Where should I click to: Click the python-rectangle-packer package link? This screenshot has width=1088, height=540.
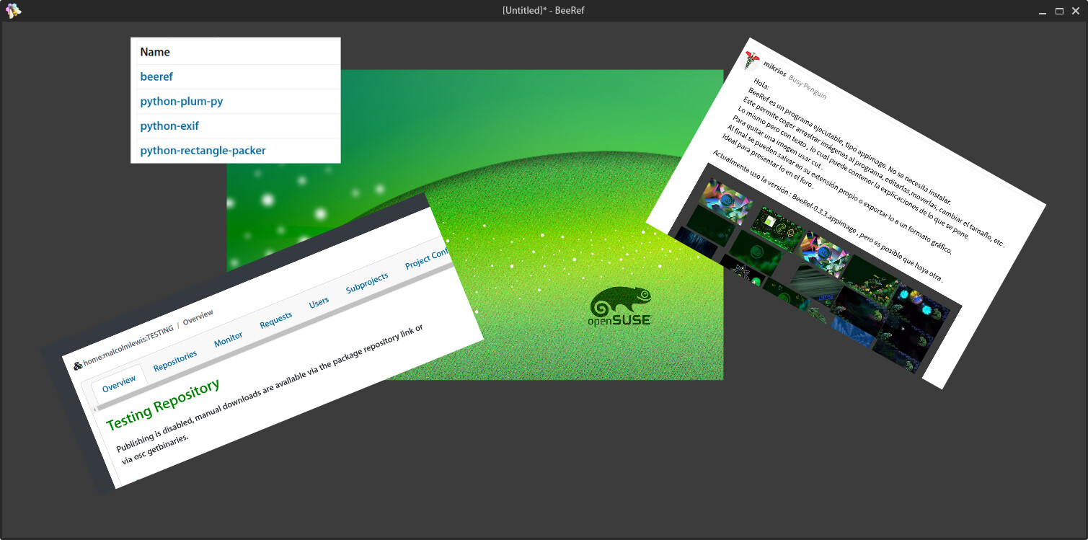pos(203,150)
